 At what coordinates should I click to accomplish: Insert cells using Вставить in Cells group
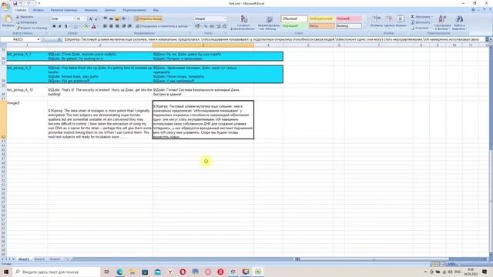[x=376, y=22]
